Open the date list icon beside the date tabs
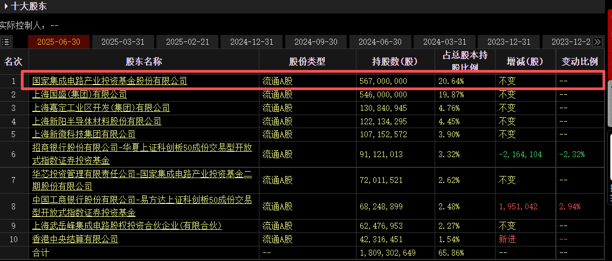Viewport: 612px width, 261px height. click(5, 41)
